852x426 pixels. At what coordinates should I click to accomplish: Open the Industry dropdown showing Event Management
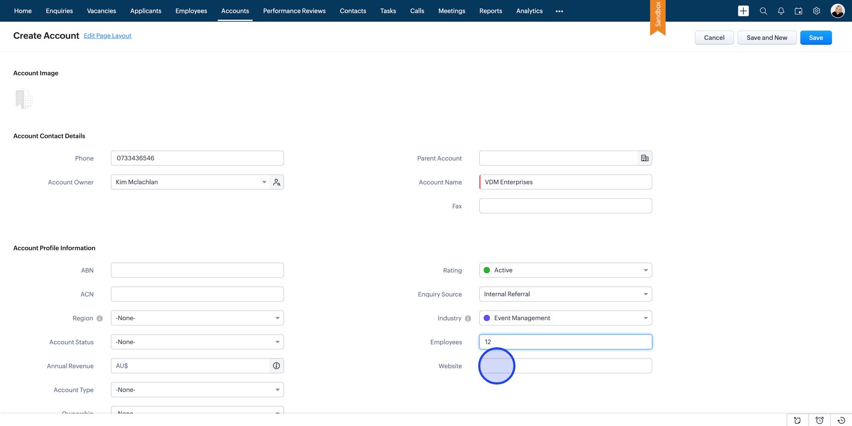coord(566,318)
